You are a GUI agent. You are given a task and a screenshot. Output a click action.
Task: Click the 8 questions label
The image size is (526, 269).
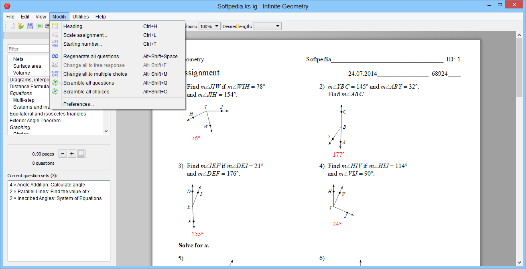click(43, 163)
